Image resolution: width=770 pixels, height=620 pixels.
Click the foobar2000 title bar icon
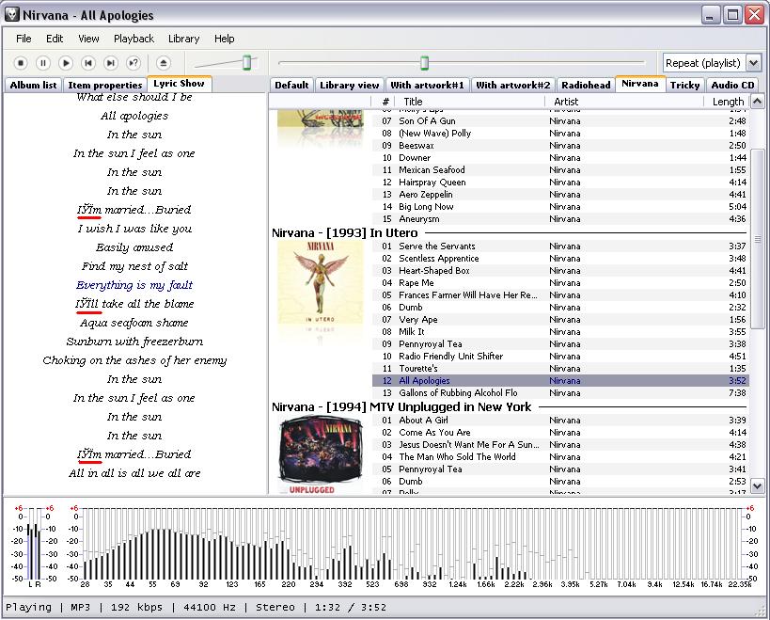(x=12, y=14)
